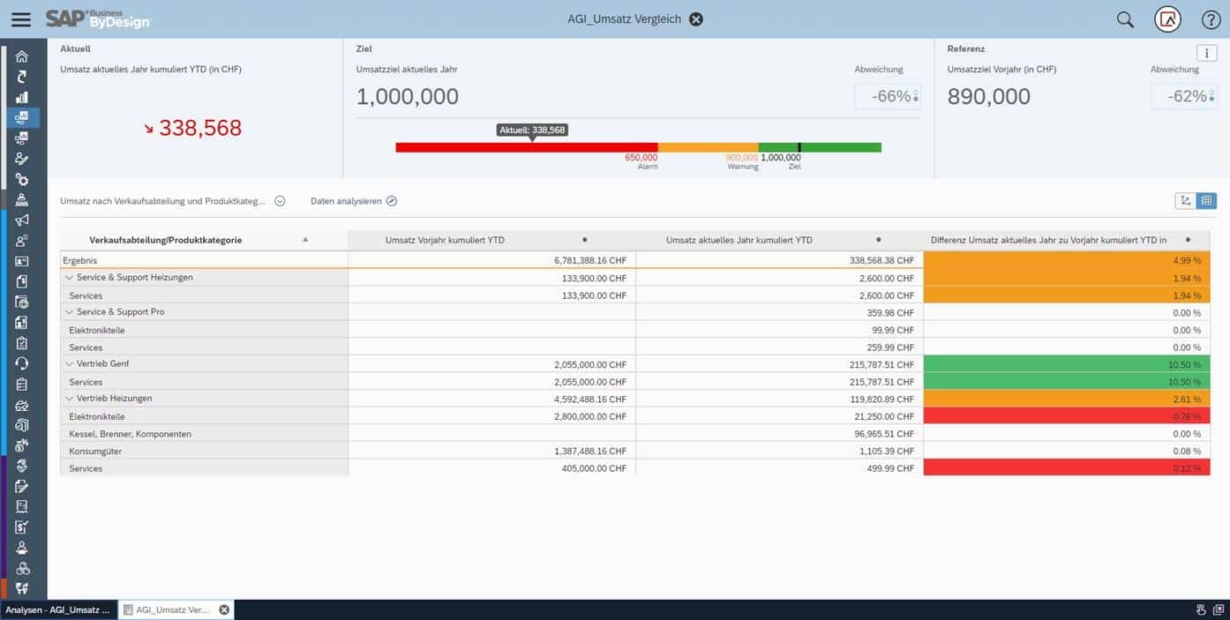The image size is (1230, 620).
Task: Click the user profile icon in header
Action: coord(1167,19)
